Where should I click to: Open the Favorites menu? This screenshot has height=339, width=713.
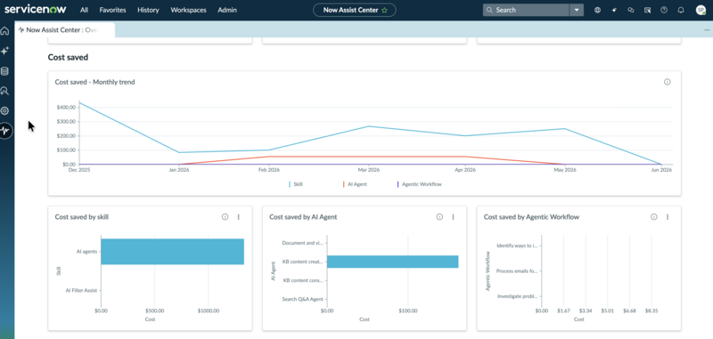(x=112, y=10)
